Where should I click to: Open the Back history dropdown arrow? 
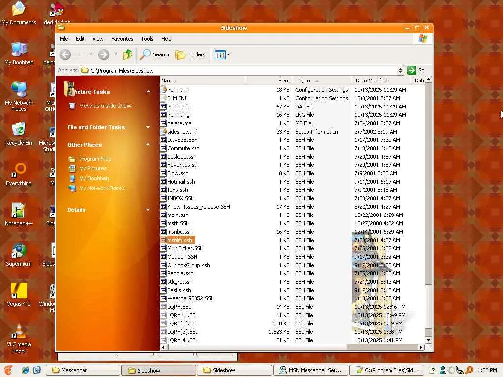point(91,54)
